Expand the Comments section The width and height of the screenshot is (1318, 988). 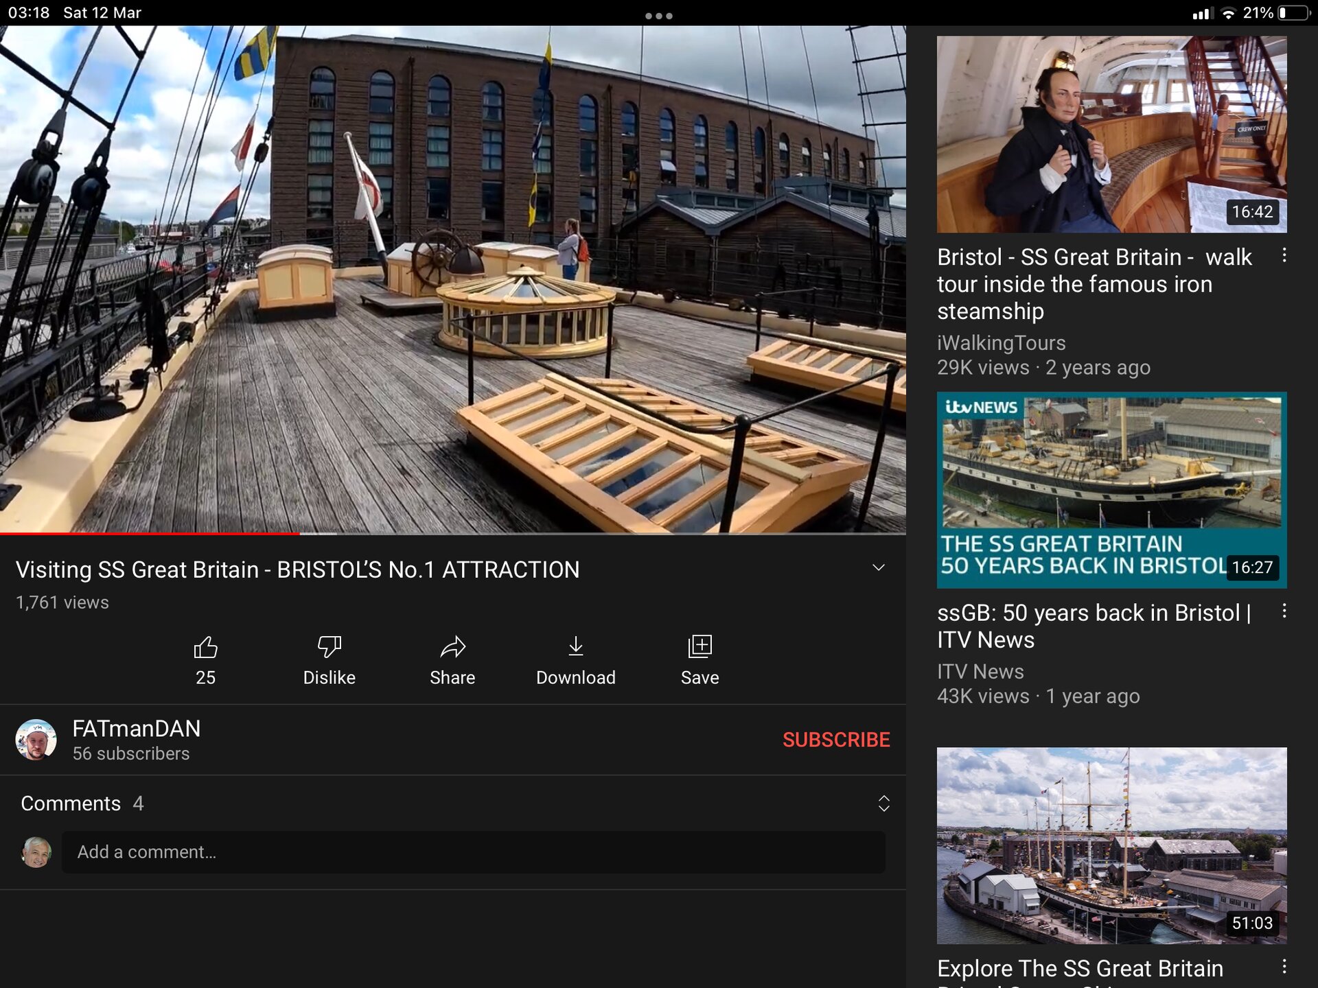tap(883, 803)
